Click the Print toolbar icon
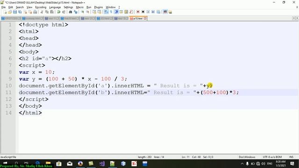Viewport: 299px width, 168px height. pyautogui.click(x=35, y=12)
